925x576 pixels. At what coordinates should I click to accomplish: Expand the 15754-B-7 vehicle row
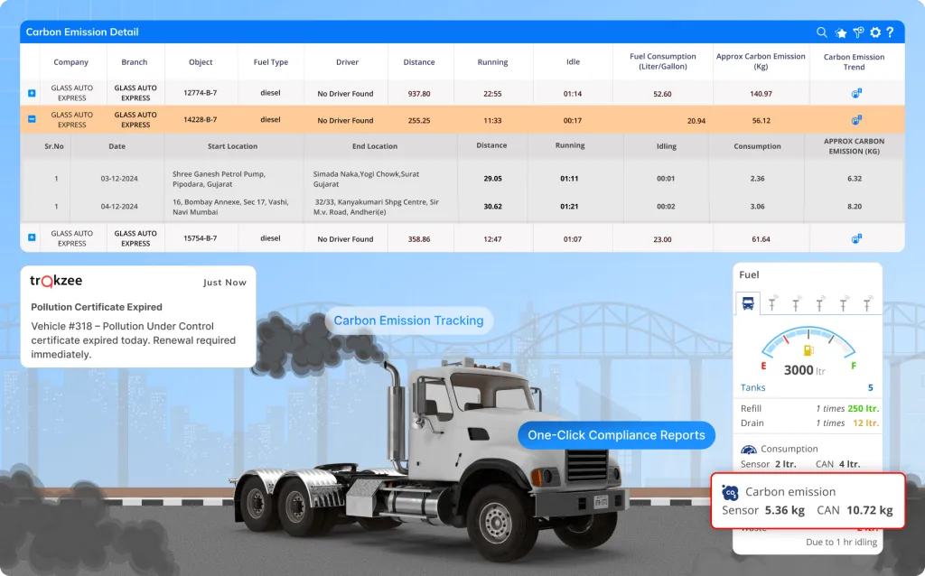tap(32, 237)
